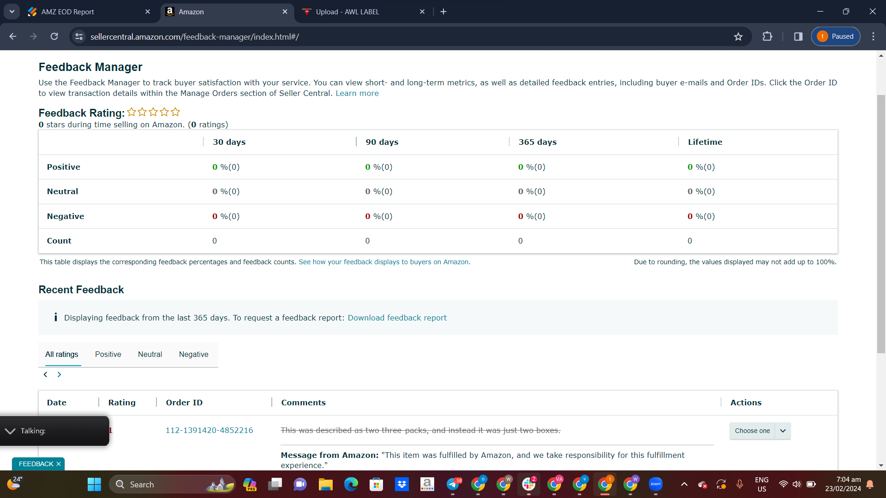This screenshot has width=886, height=498.
Task: Open the weather widget showing 24°
Action: 15,483
